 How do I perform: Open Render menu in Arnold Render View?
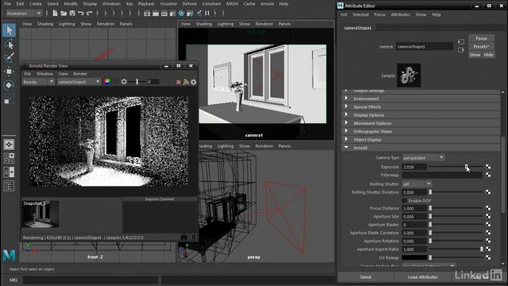pyautogui.click(x=80, y=74)
